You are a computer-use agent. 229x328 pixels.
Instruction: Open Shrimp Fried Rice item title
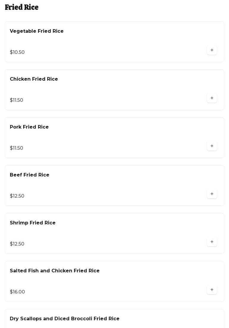(x=33, y=223)
